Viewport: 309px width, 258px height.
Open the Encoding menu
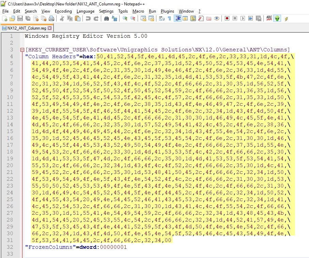tap(63, 11)
